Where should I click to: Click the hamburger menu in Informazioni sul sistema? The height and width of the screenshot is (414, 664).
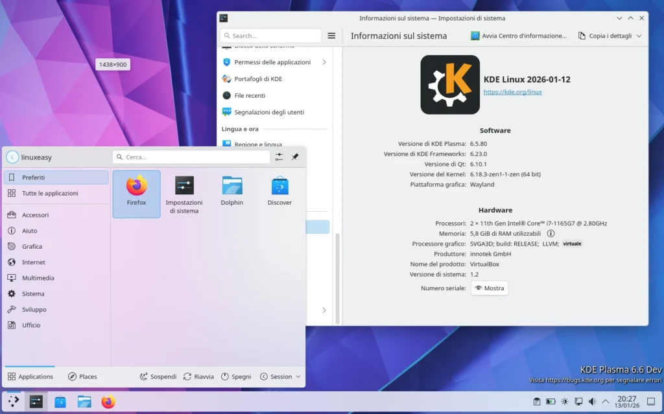[x=331, y=36]
